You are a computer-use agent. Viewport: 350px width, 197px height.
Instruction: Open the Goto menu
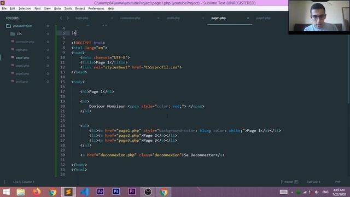click(x=57, y=9)
